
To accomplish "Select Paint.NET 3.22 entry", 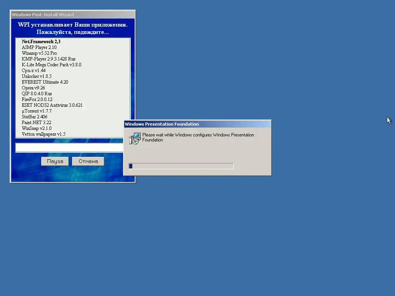I will [37, 123].
